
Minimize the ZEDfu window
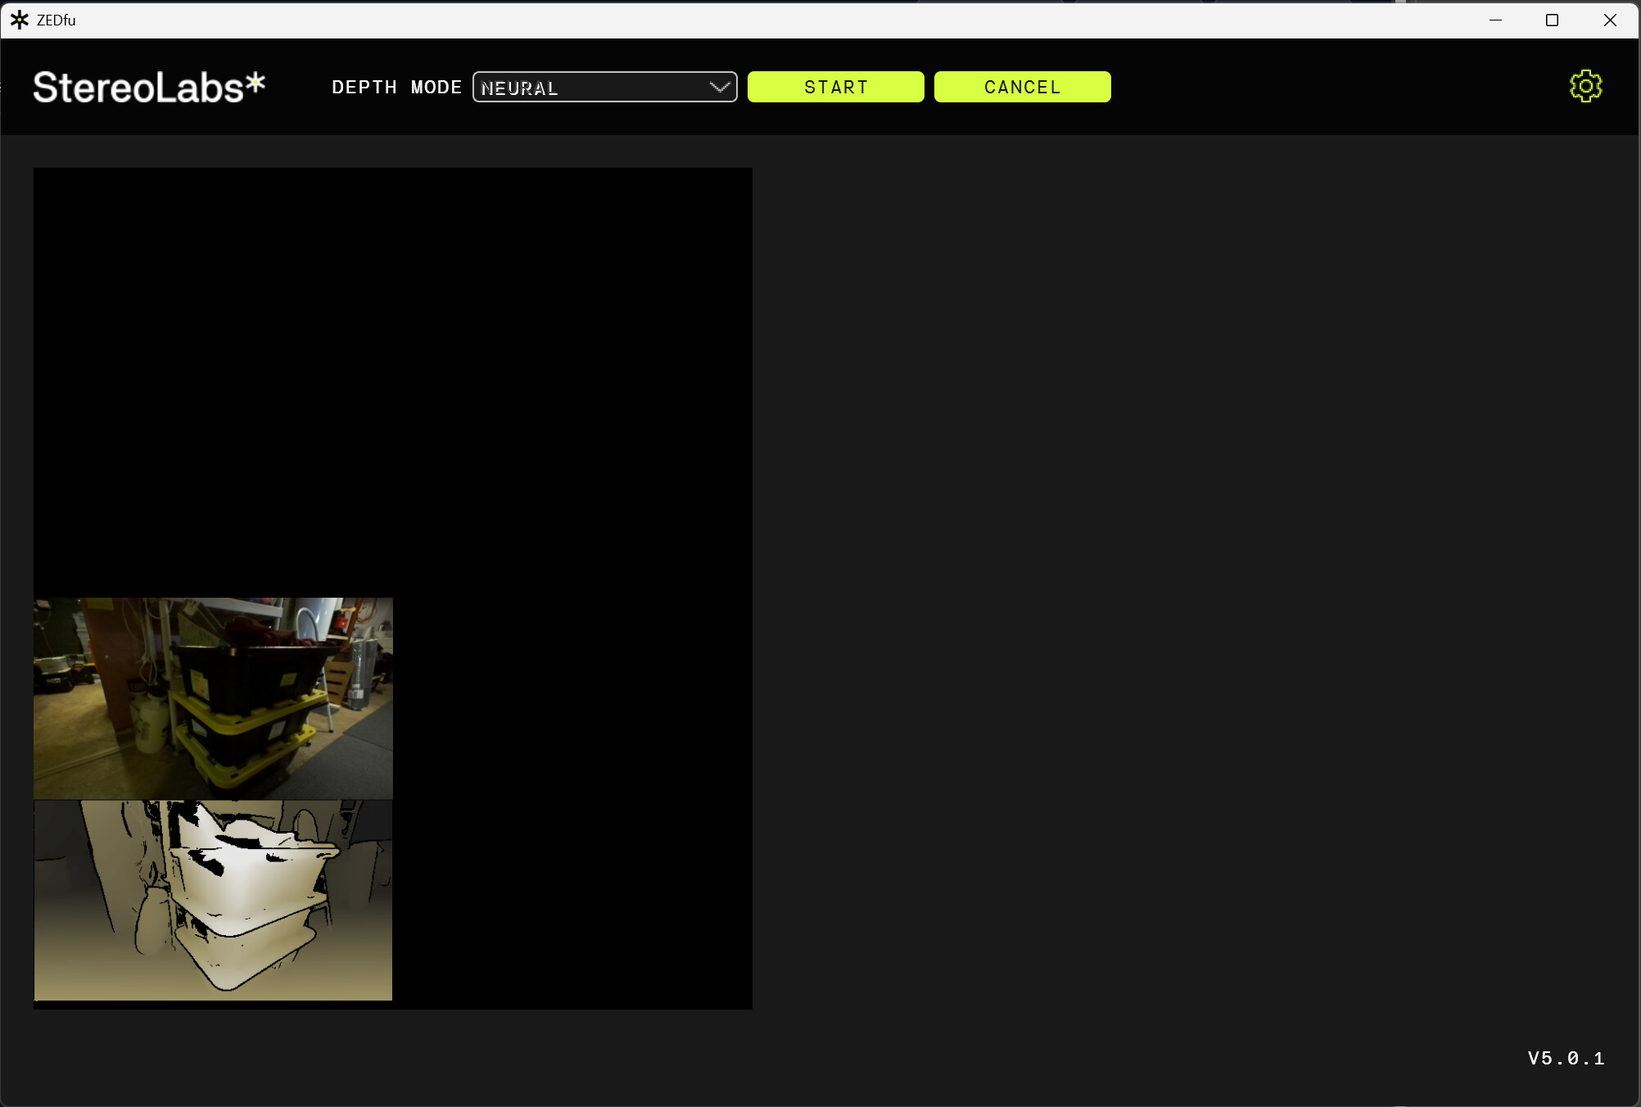1495,20
